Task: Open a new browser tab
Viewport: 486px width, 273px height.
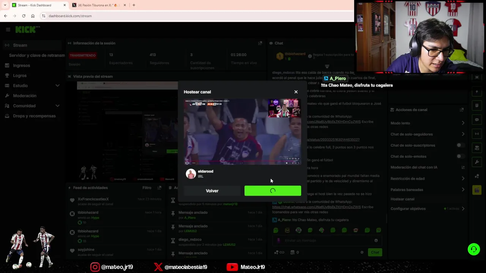Action: pos(134,5)
